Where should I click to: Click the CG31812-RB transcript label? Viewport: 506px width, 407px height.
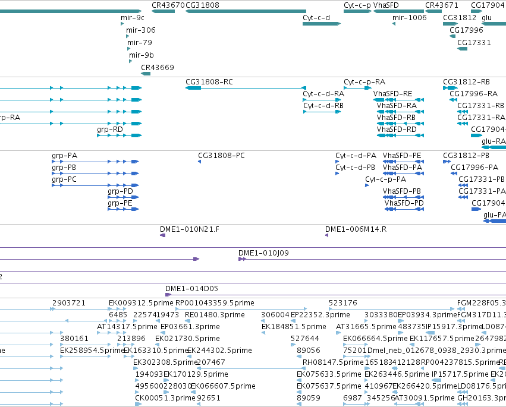pos(466,82)
